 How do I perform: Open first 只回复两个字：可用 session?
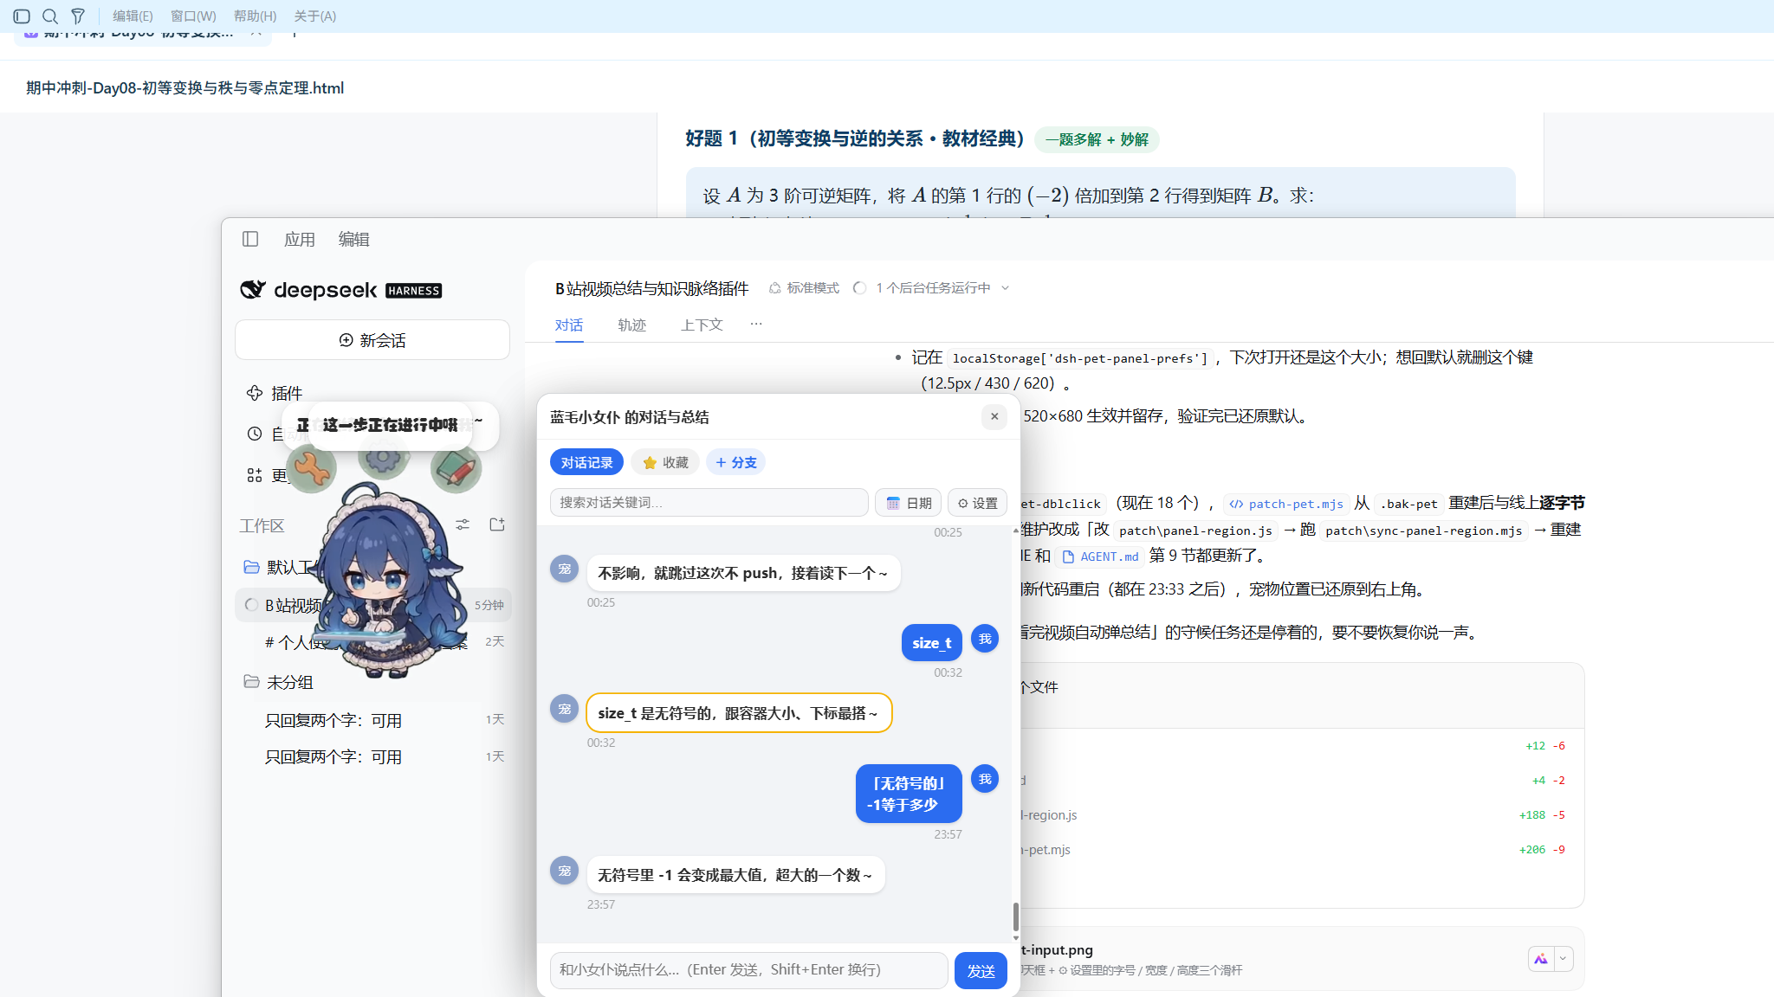pyautogui.click(x=372, y=720)
